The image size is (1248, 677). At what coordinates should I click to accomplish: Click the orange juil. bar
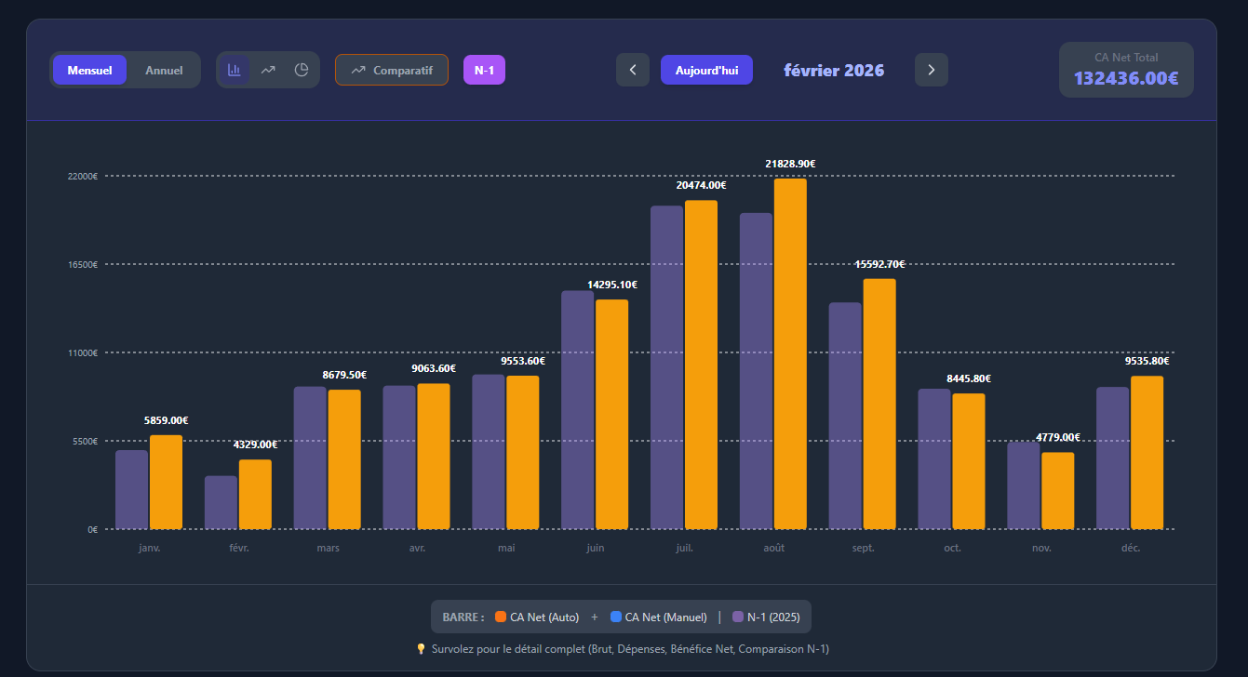[x=701, y=365]
